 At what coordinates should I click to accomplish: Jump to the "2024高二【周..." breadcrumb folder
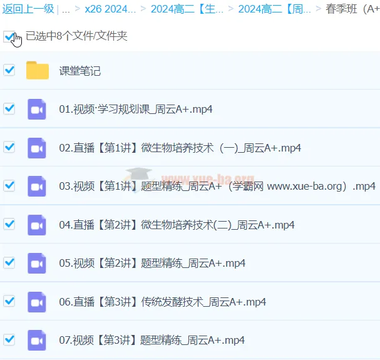click(x=274, y=9)
